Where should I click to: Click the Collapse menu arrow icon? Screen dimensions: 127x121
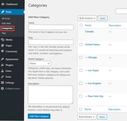point(2,88)
